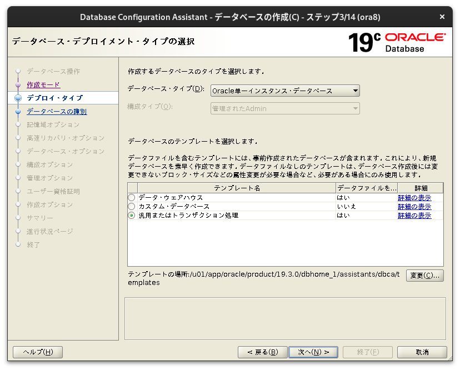View details for カスタム・データベース template

point(414,206)
